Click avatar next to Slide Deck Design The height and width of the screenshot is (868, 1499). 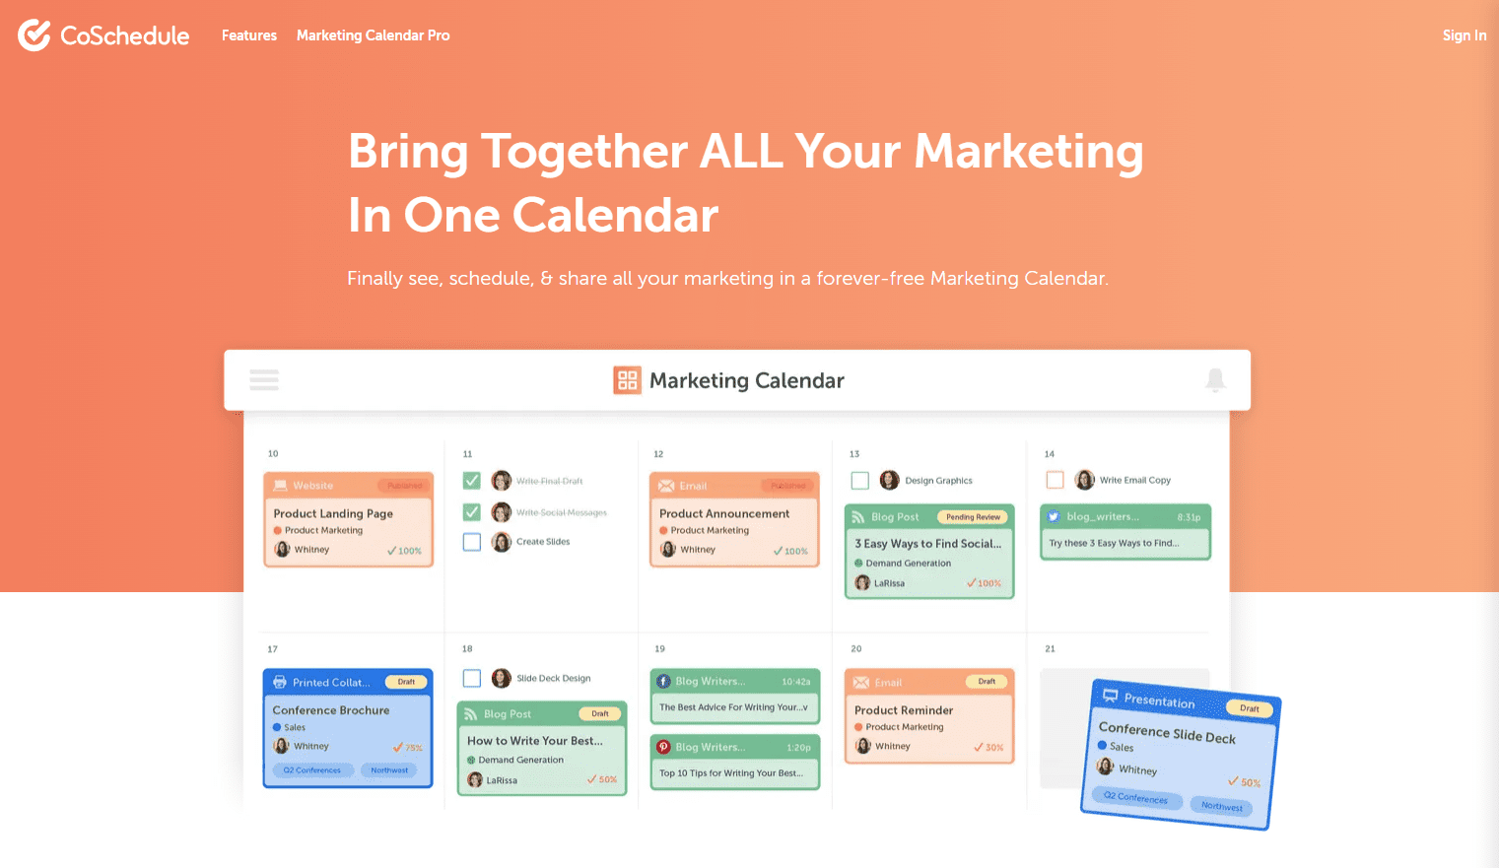point(501,678)
